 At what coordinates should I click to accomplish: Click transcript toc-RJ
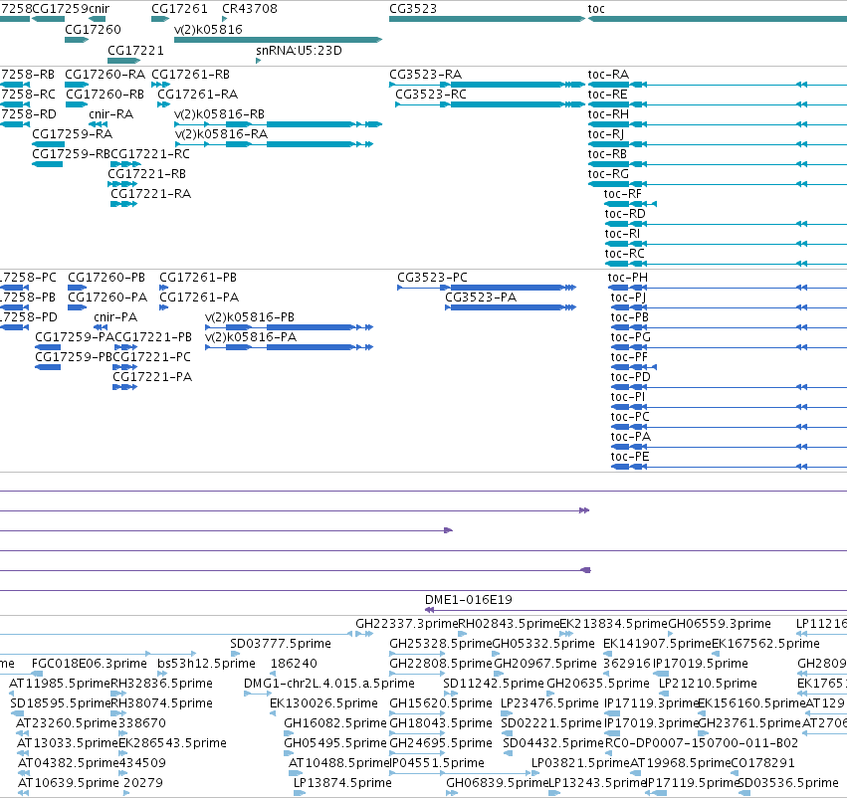[606, 134]
